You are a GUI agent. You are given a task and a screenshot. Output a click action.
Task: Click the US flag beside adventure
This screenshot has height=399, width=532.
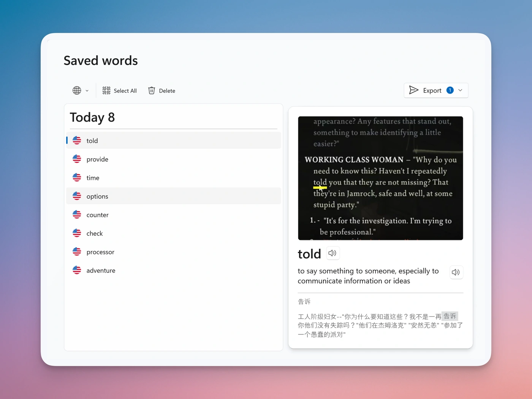click(x=77, y=270)
